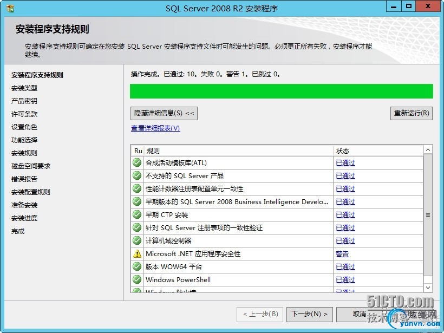Click the rules list vertical scrollbar thumb
Image resolution: width=444 pixels, height=333 pixels.
(428, 215)
